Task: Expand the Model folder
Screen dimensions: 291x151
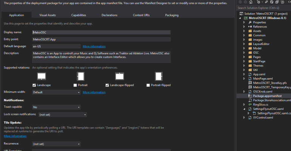Action: click(244, 48)
